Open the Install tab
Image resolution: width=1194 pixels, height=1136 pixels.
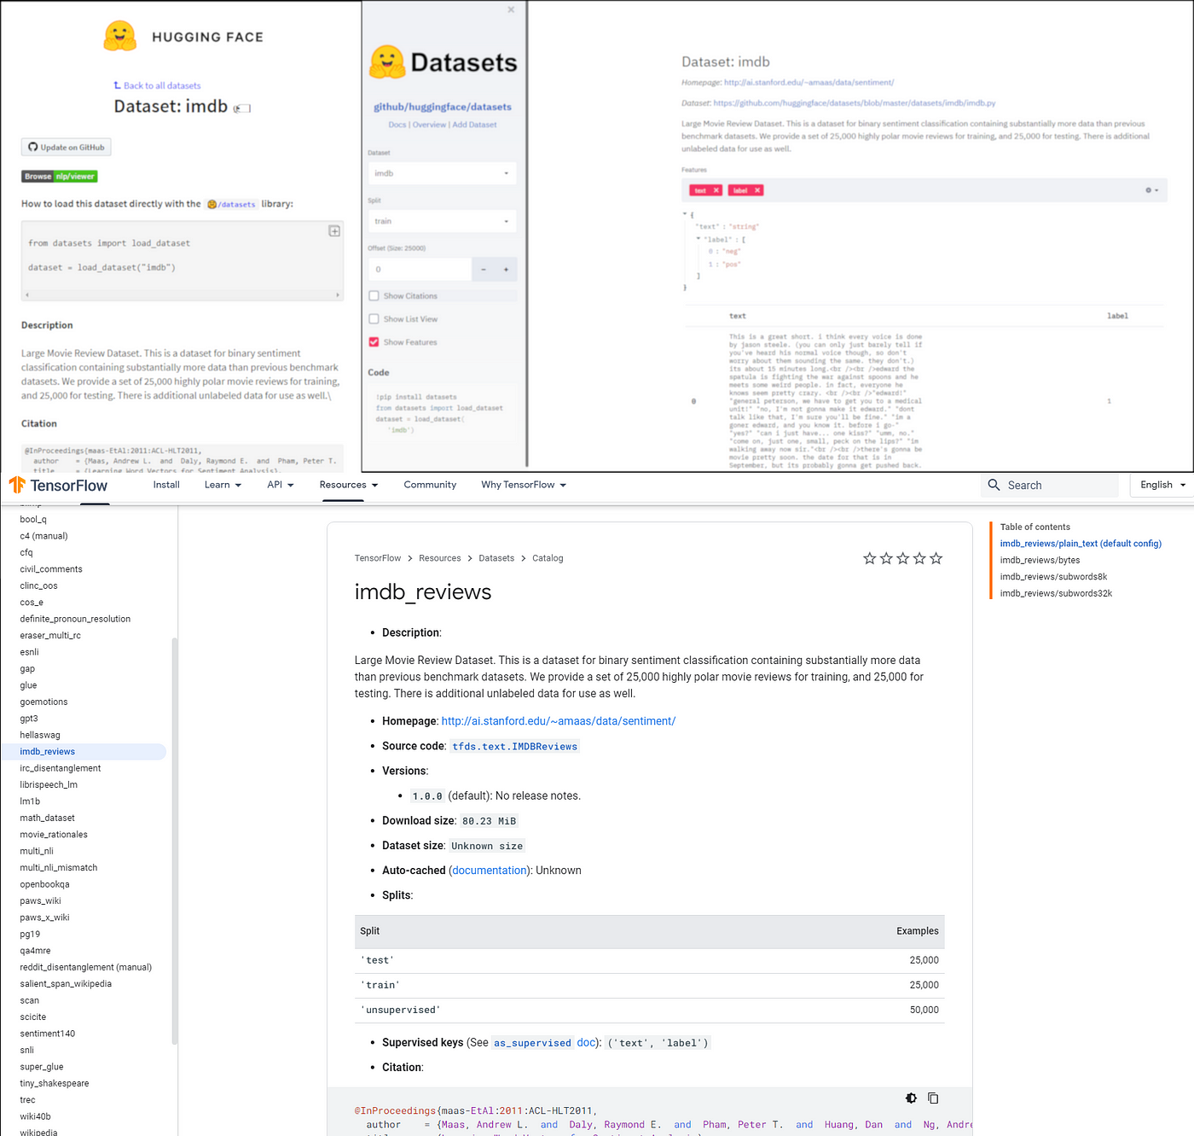tap(166, 485)
